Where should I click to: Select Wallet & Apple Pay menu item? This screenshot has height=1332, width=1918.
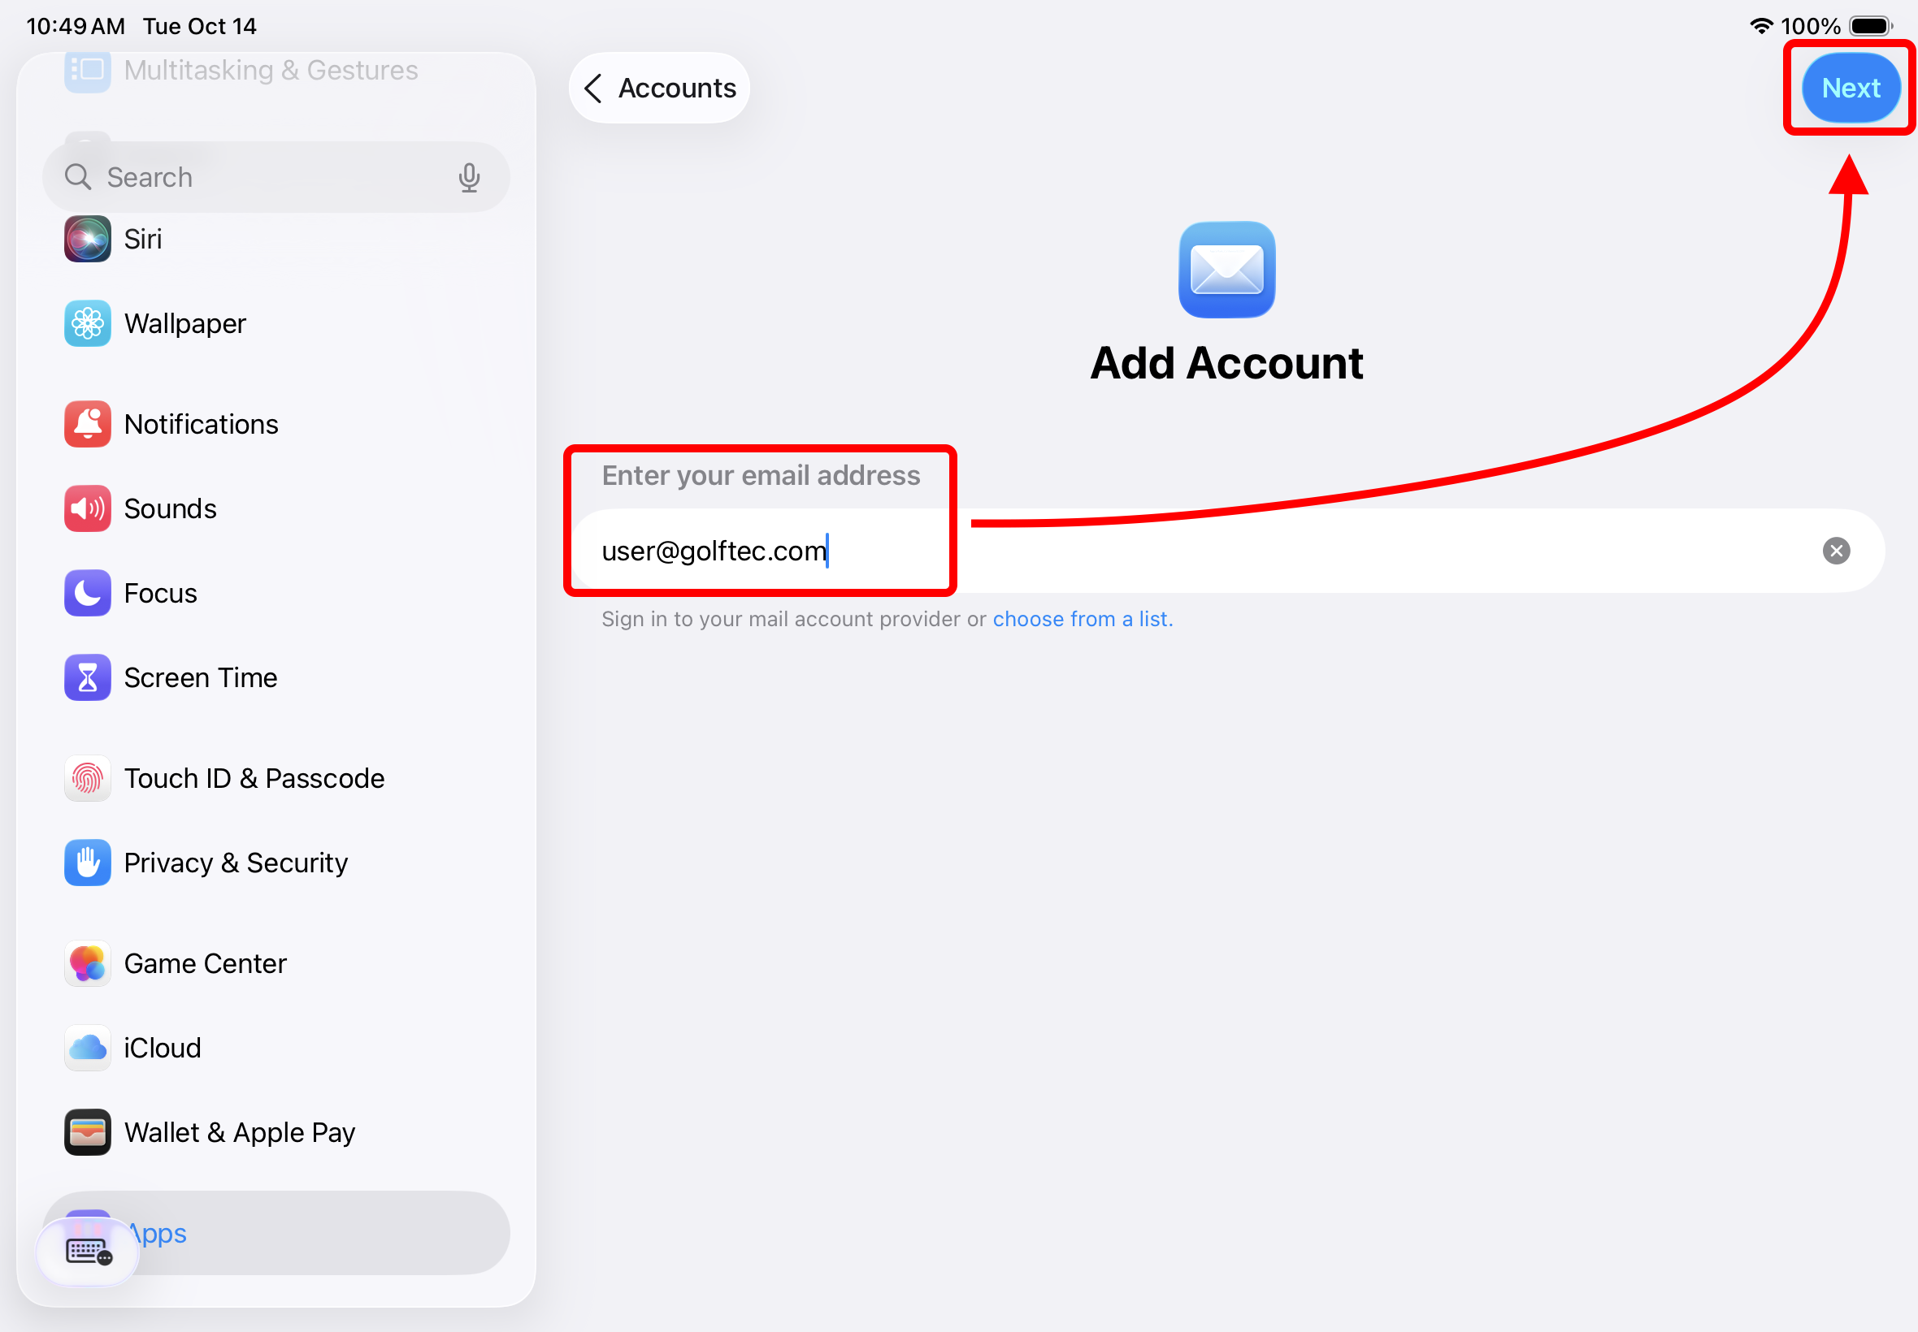(x=240, y=1132)
